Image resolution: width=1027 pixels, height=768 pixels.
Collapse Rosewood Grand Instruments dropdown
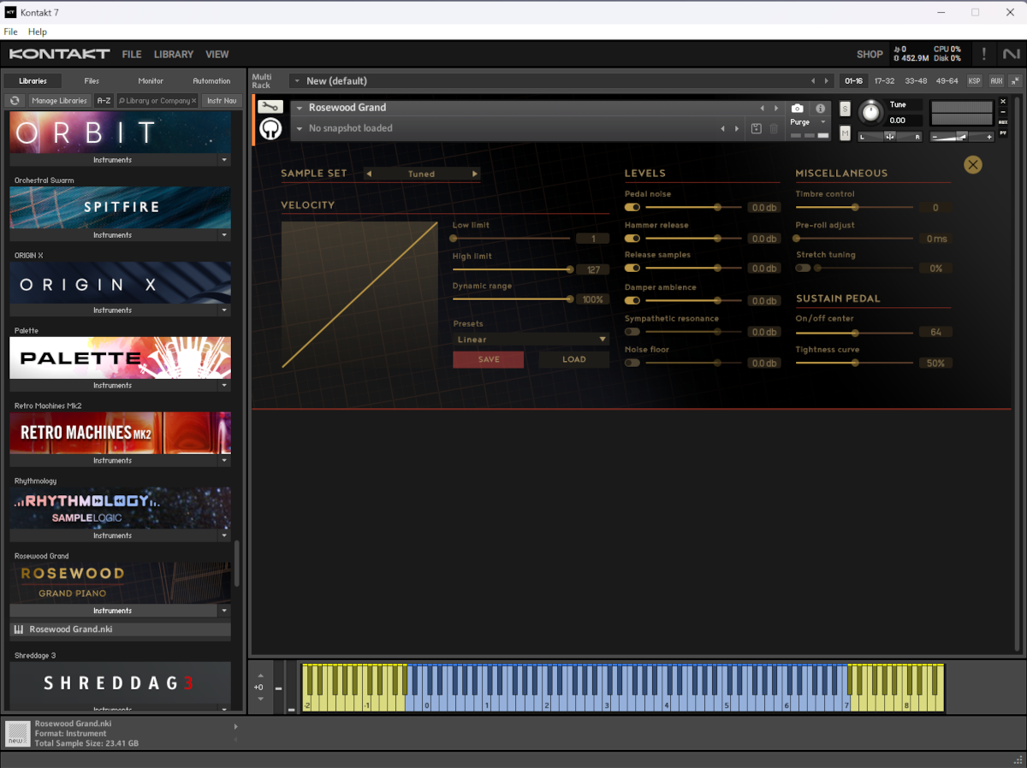coord(224,611)
